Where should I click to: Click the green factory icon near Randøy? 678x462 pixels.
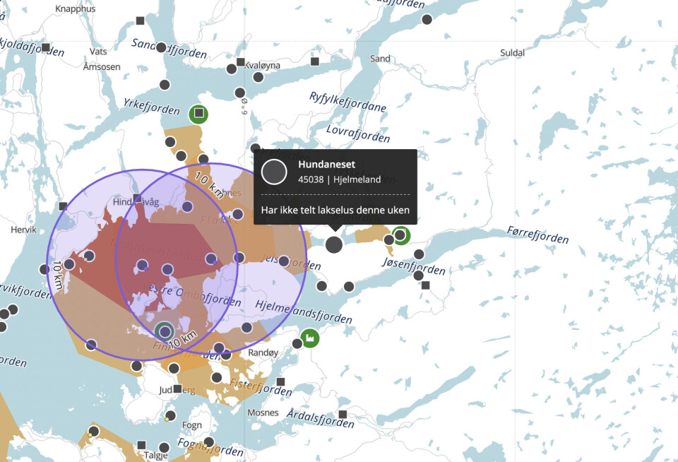click(309, 338)
